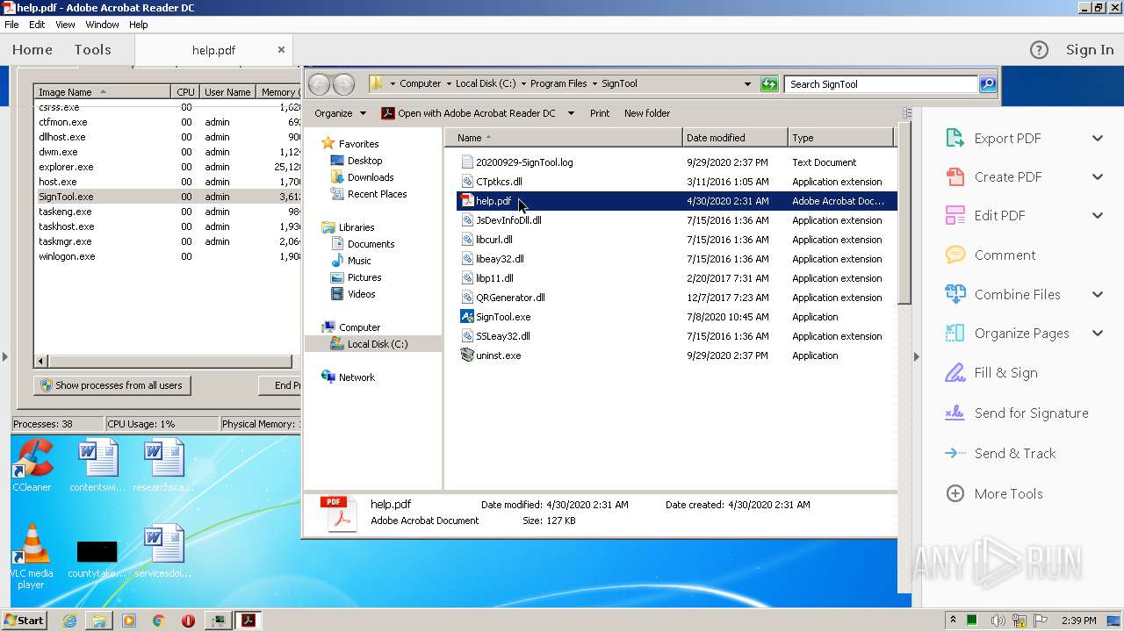The height and width of the screenshot is (632, 1124).
Task: Click in the Search SignTool field
Action: 881,84
